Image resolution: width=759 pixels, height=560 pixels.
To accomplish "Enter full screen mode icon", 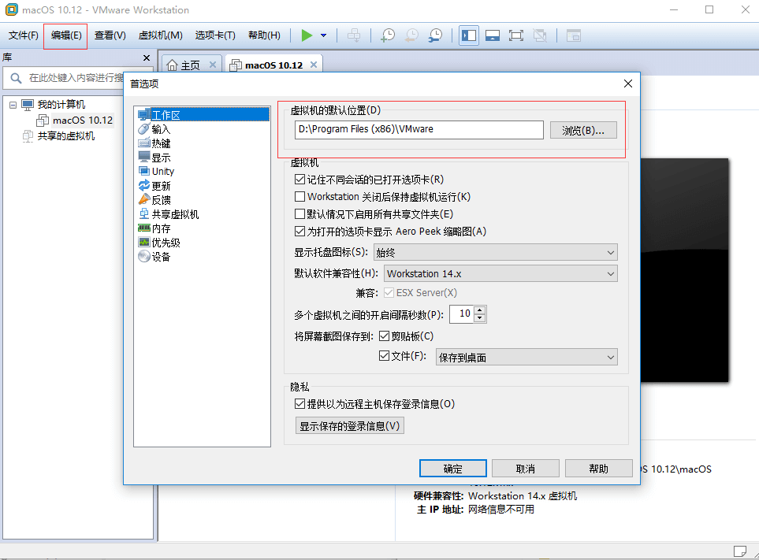I will pyautogui.click(x=516, y=35).
